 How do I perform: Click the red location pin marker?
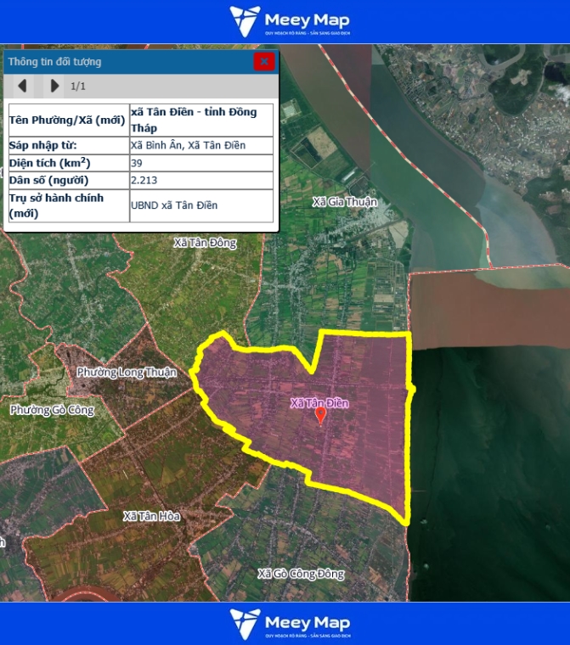pos(320,414)
